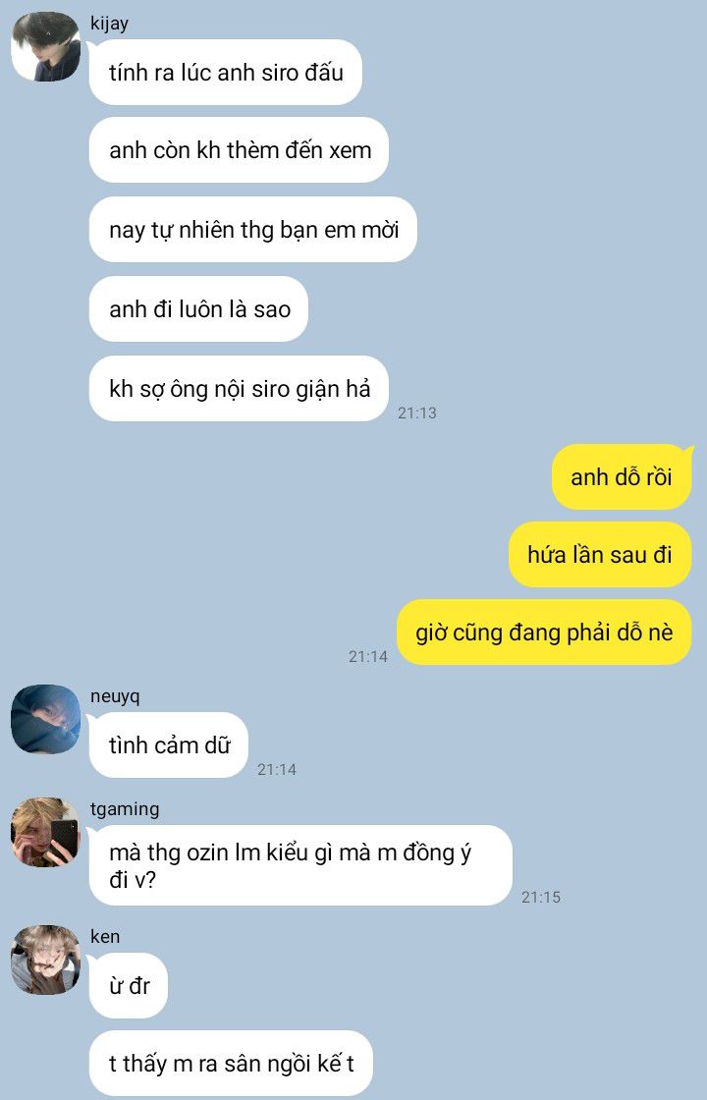The width and height of the screenshot is (707, 1100).
Task: Tap 'giờ cũng đang phải dỗ nè' message
Action: tap(544, 632)
